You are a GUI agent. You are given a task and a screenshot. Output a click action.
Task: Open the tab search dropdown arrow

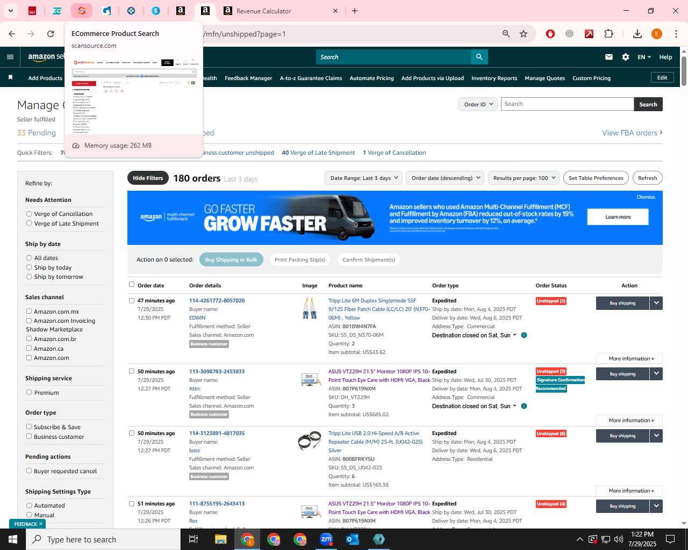[x=10, y=11]
